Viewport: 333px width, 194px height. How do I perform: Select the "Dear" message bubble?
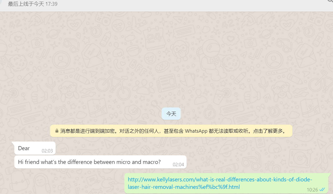(x=35, y=148)
